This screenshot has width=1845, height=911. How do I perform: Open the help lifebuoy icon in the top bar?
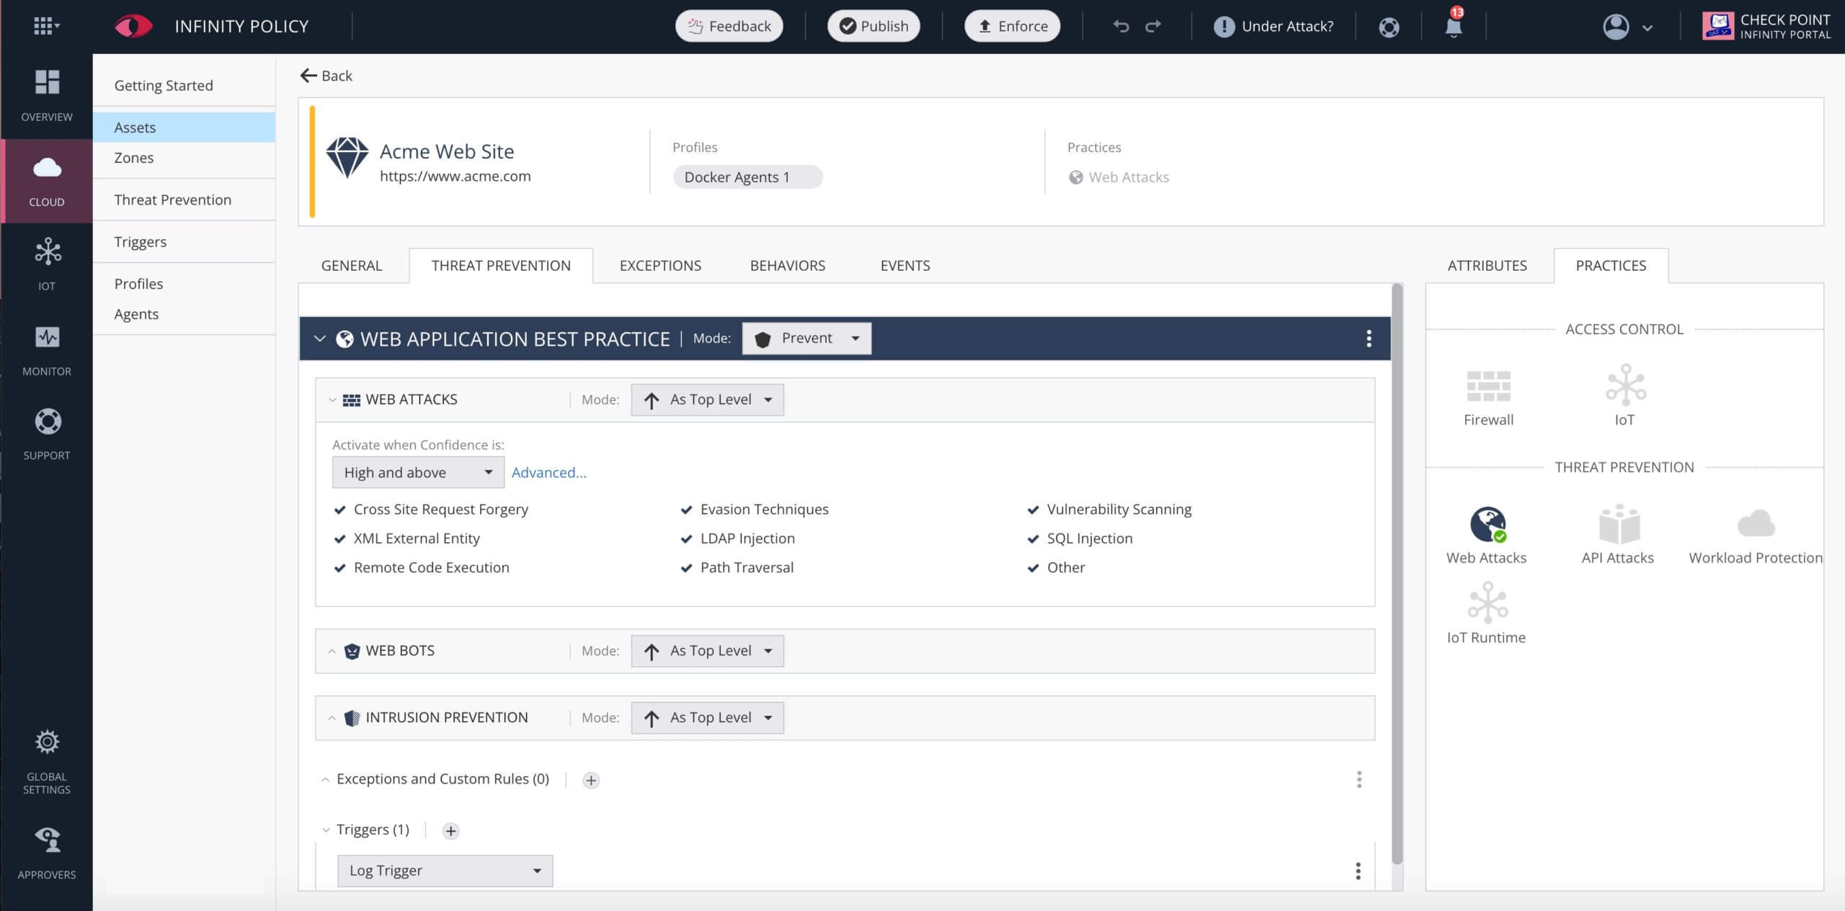click(x=1389, y=27)
